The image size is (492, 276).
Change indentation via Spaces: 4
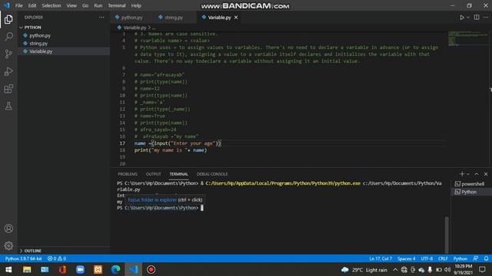407,259
